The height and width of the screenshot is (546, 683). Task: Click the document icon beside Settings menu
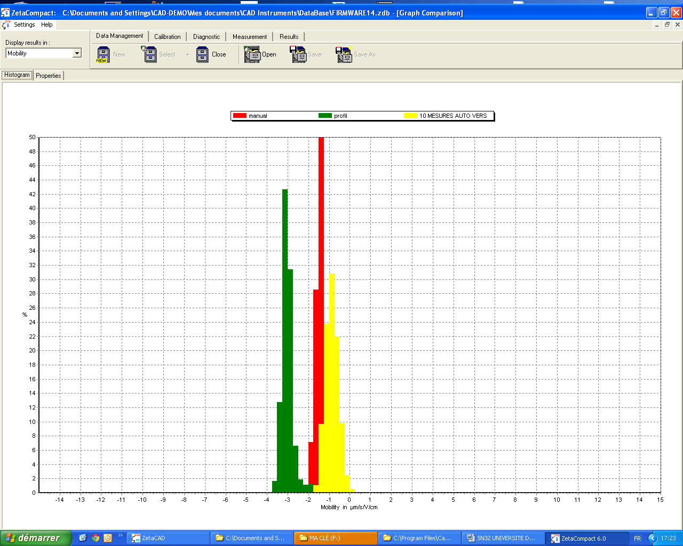pos(6,25)
